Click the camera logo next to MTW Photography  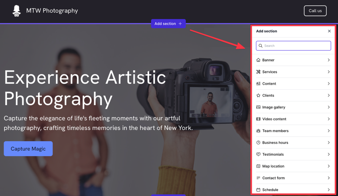tap(16, 10)
